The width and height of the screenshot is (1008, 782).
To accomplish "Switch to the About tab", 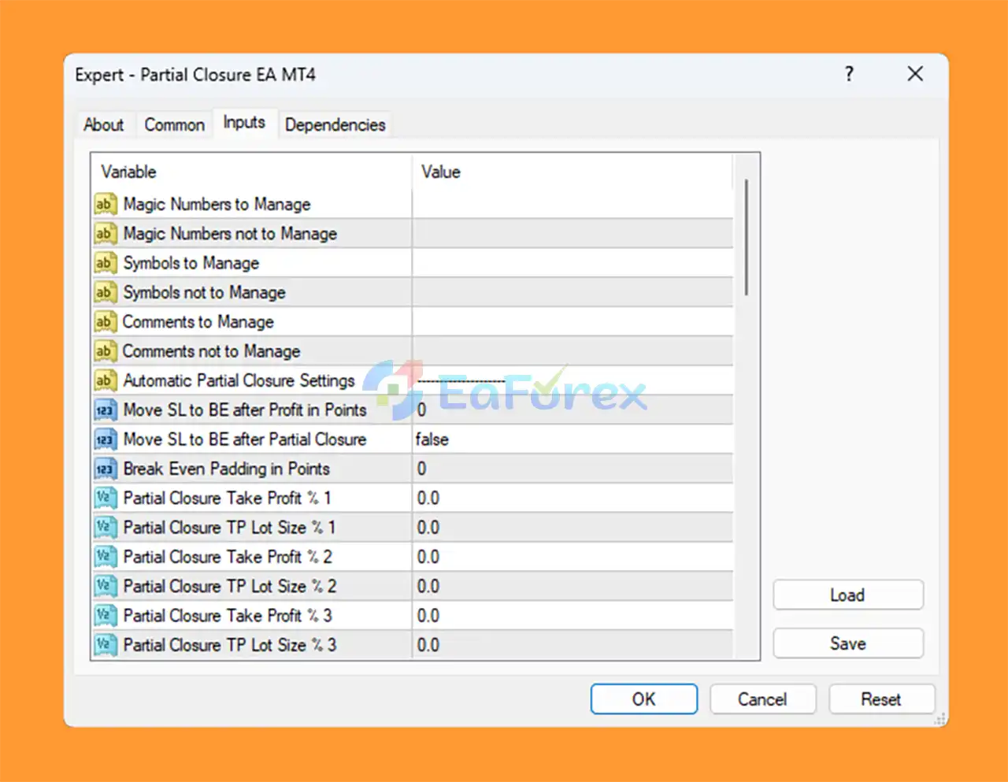I will click(104, 124).
